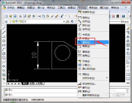Select the Polygon draw tool
Image resolution: width=132 pixels, height=103 pixels.
4,41
